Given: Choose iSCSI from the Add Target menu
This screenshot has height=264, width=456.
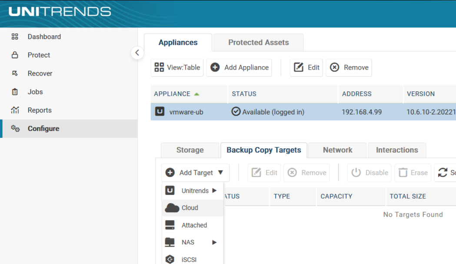Looking at the screenshot, I should click(193, 259).
